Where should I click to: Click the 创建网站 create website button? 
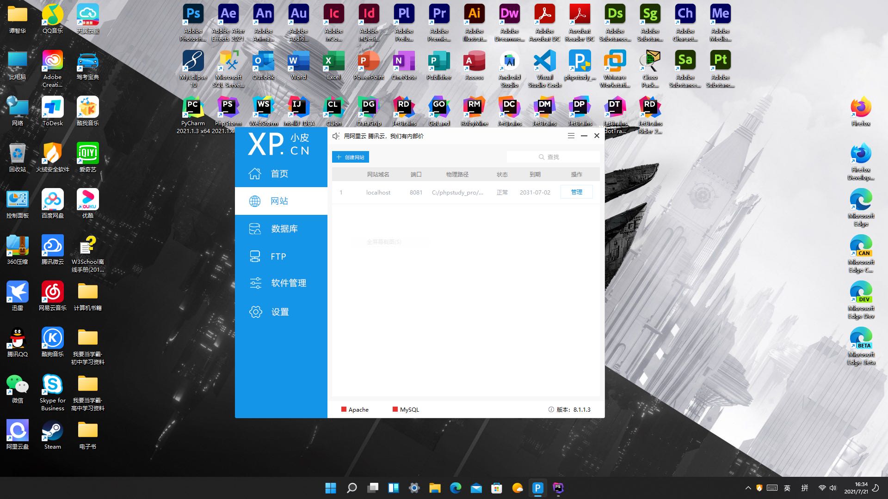[350, 157]
